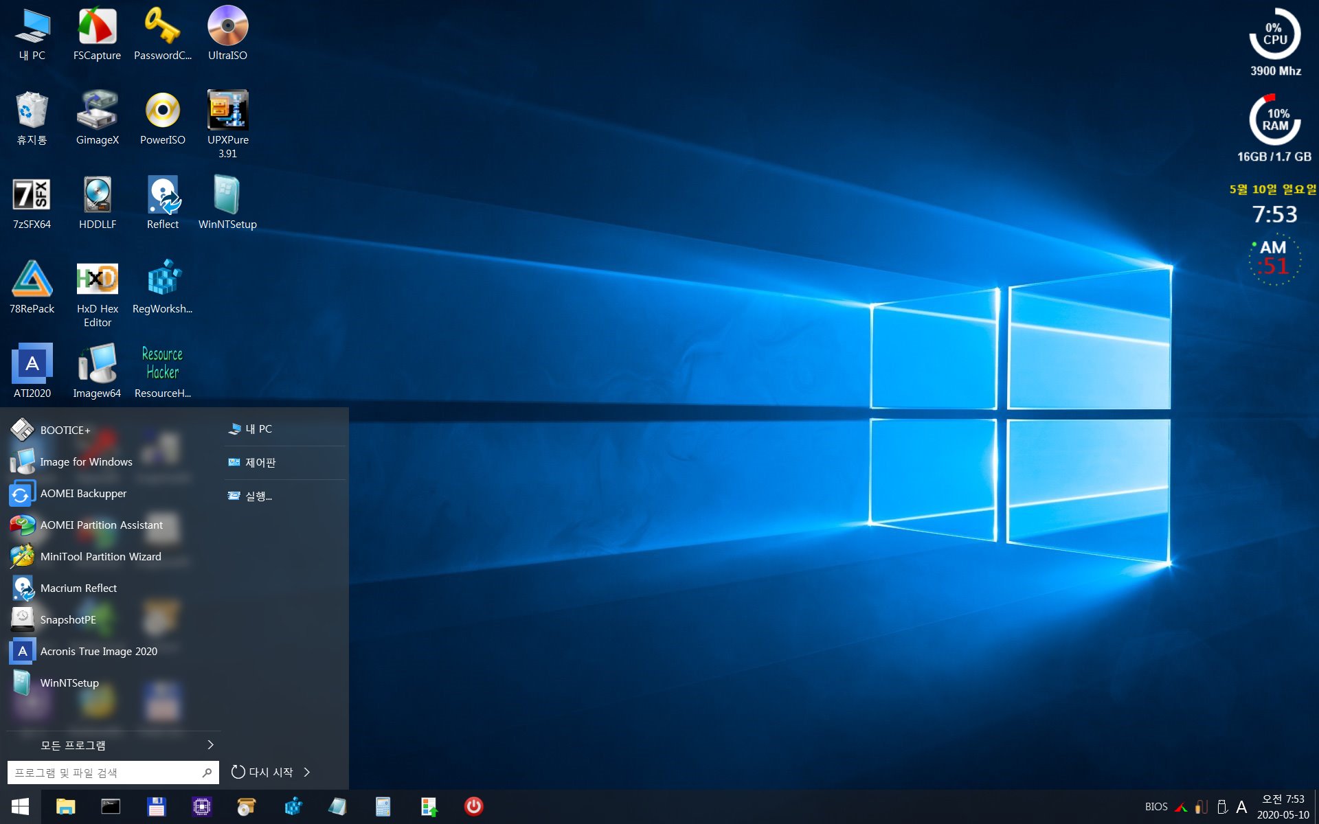Launch HxD Hex Editor desktop icon
Viewport: 1319px width, 824px height.
tap(97, 294)
